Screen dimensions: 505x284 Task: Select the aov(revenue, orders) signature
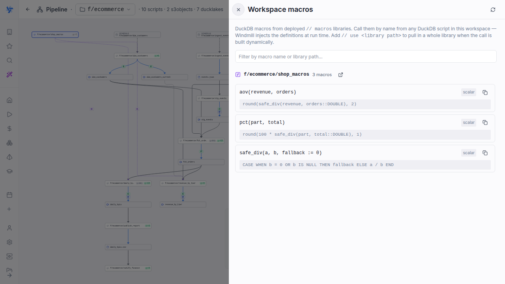(x=267, y=92)
